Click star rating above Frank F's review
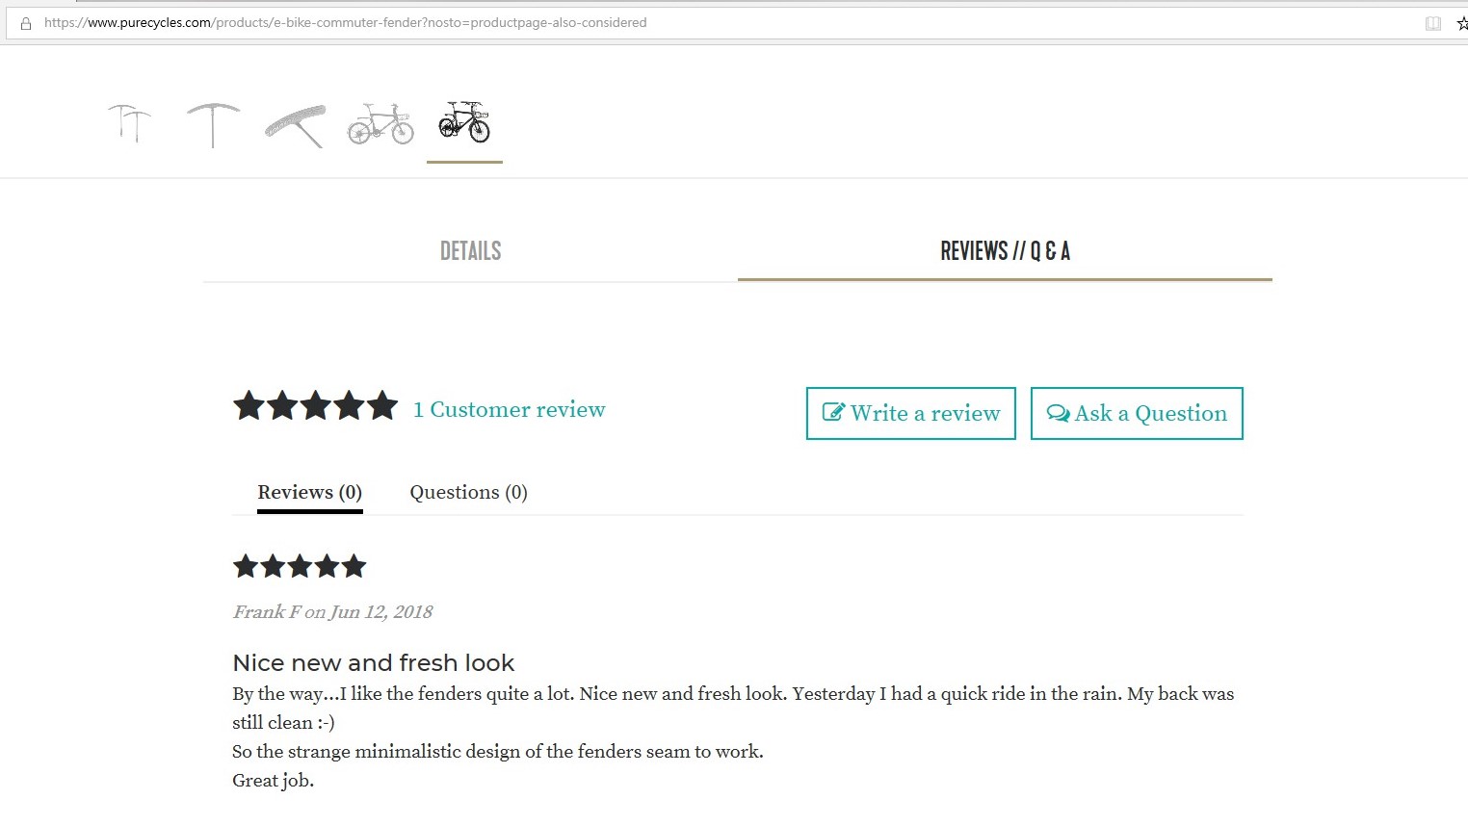 click(x=300, y=566)
